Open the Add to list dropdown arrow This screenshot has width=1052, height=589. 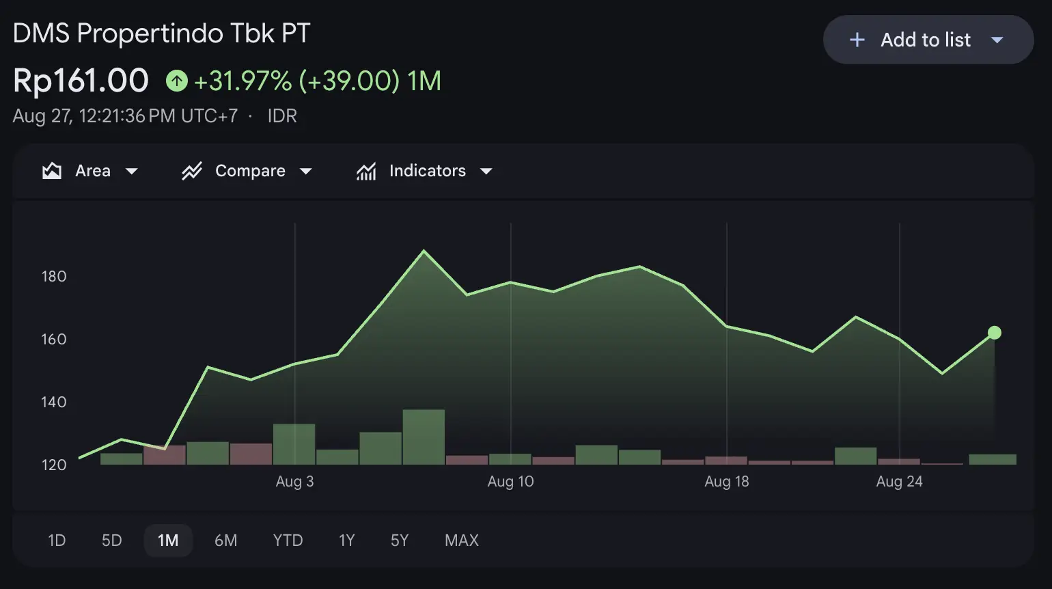[x=997, y=40]
